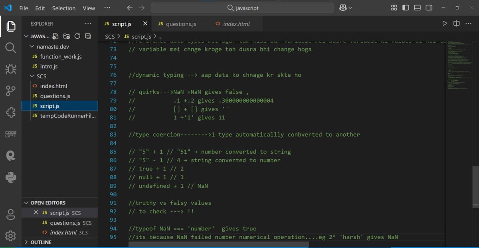Close script.js in Open Editors
This screenshot has width=479, height=248.
coord(36,212)
